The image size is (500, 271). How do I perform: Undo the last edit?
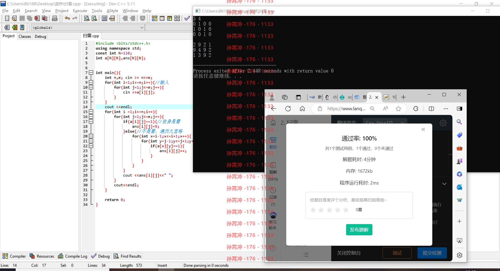click(67, 18)
